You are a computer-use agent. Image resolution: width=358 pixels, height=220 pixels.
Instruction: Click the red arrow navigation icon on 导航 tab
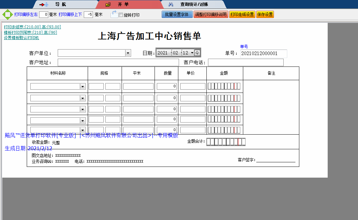click(42, 4)
